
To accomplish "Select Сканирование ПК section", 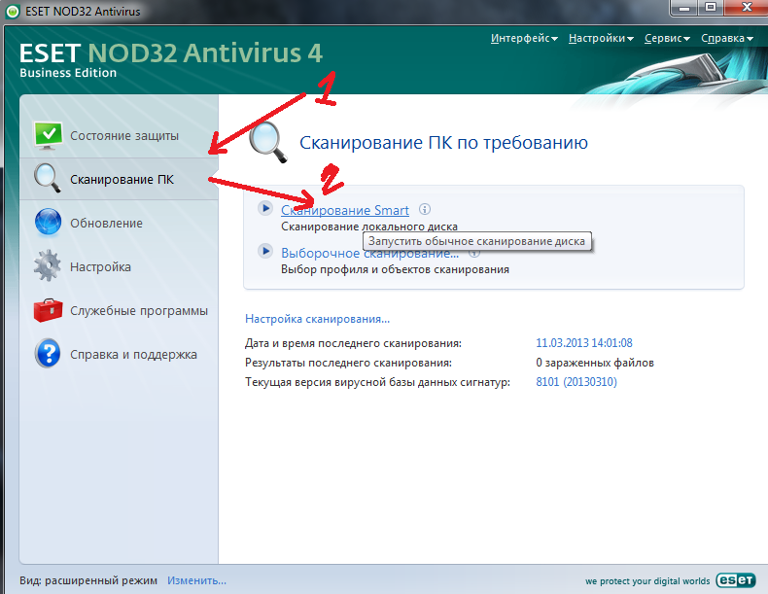I will click(122, 180).
